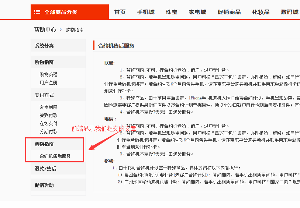Image resolution: width=300 pixels, height=208 pixels.
Task: Click the line 时至当地营业厅补卡。 under 电信
Action: [x=138, y=147]
